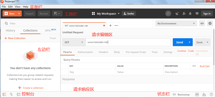Open Manage Environments gear icon
Image resolution: width=215 pixels, height=98 pixels.
(210, 23)
